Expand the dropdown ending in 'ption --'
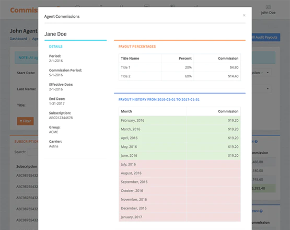The image size is (290, 230). pos(261,73)
